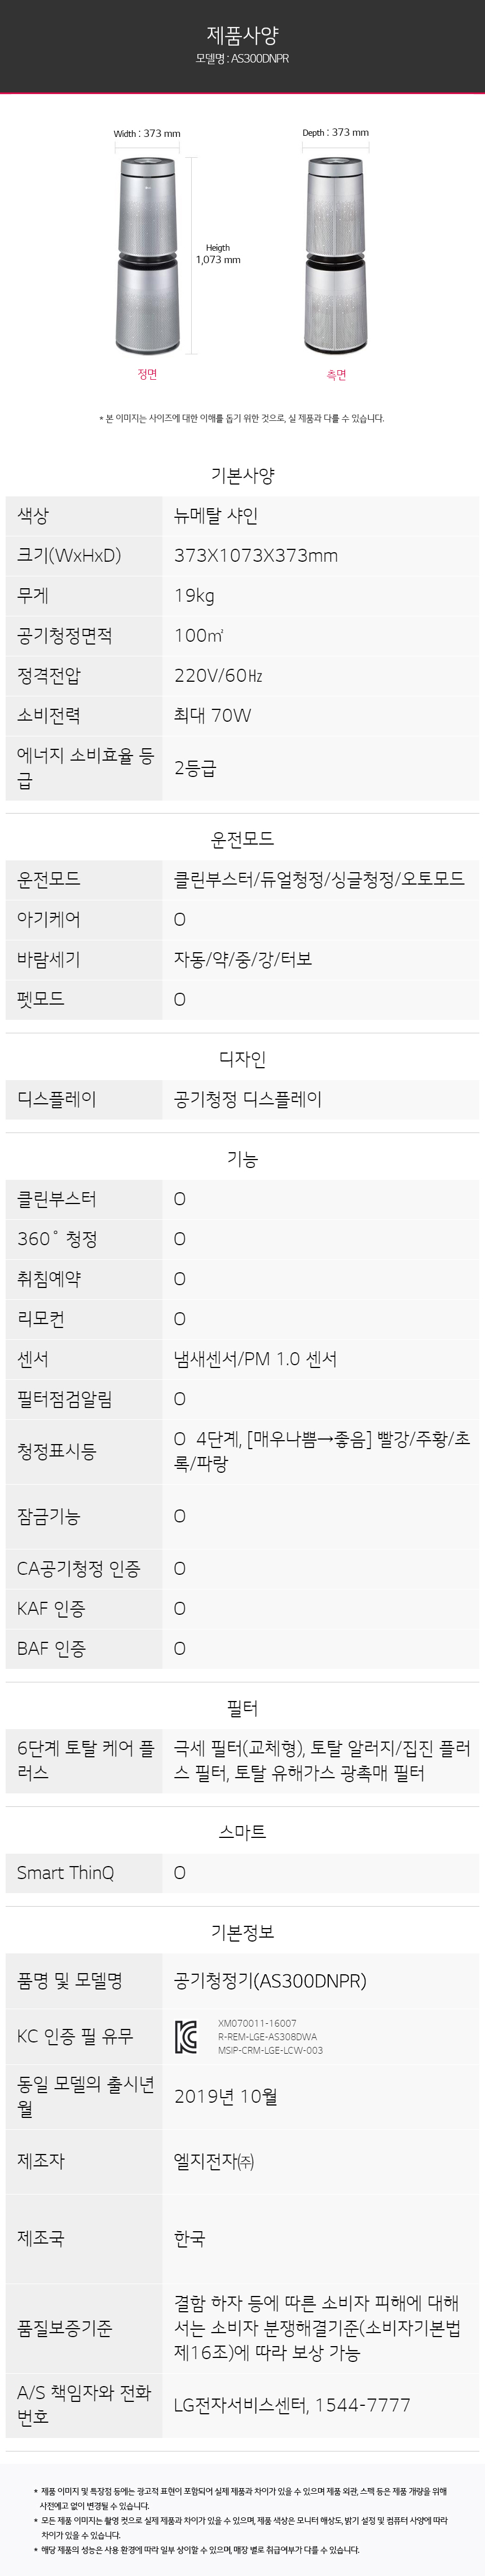The width and height of the screenshot is (485, 2576).
Task: Click the Width 373 mm dimension label
Action: click(x=147, y=134)
